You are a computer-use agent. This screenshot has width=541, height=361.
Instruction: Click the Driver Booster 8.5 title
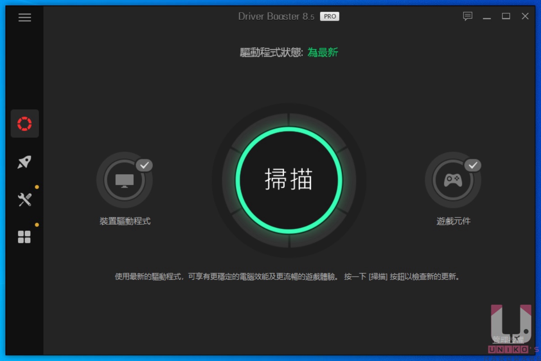tap(276, 16)
